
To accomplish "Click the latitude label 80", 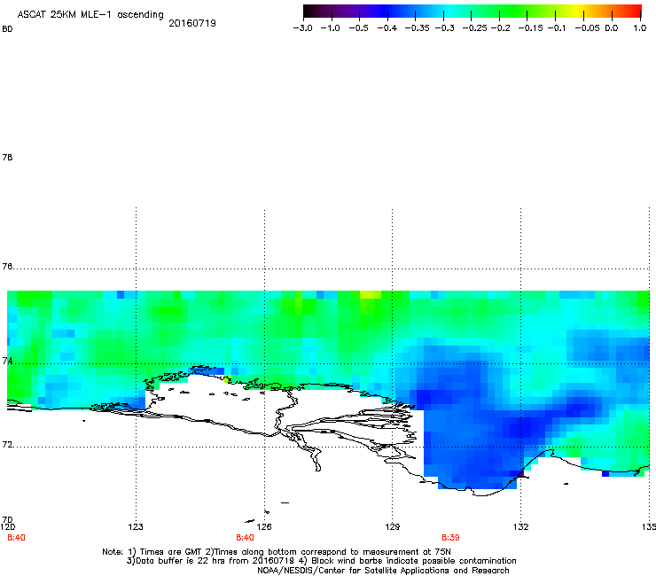I will 7,29.
